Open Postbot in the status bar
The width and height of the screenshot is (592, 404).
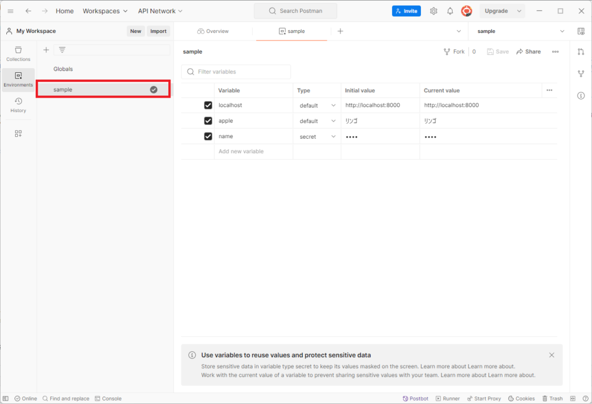[x=415, y=398]
